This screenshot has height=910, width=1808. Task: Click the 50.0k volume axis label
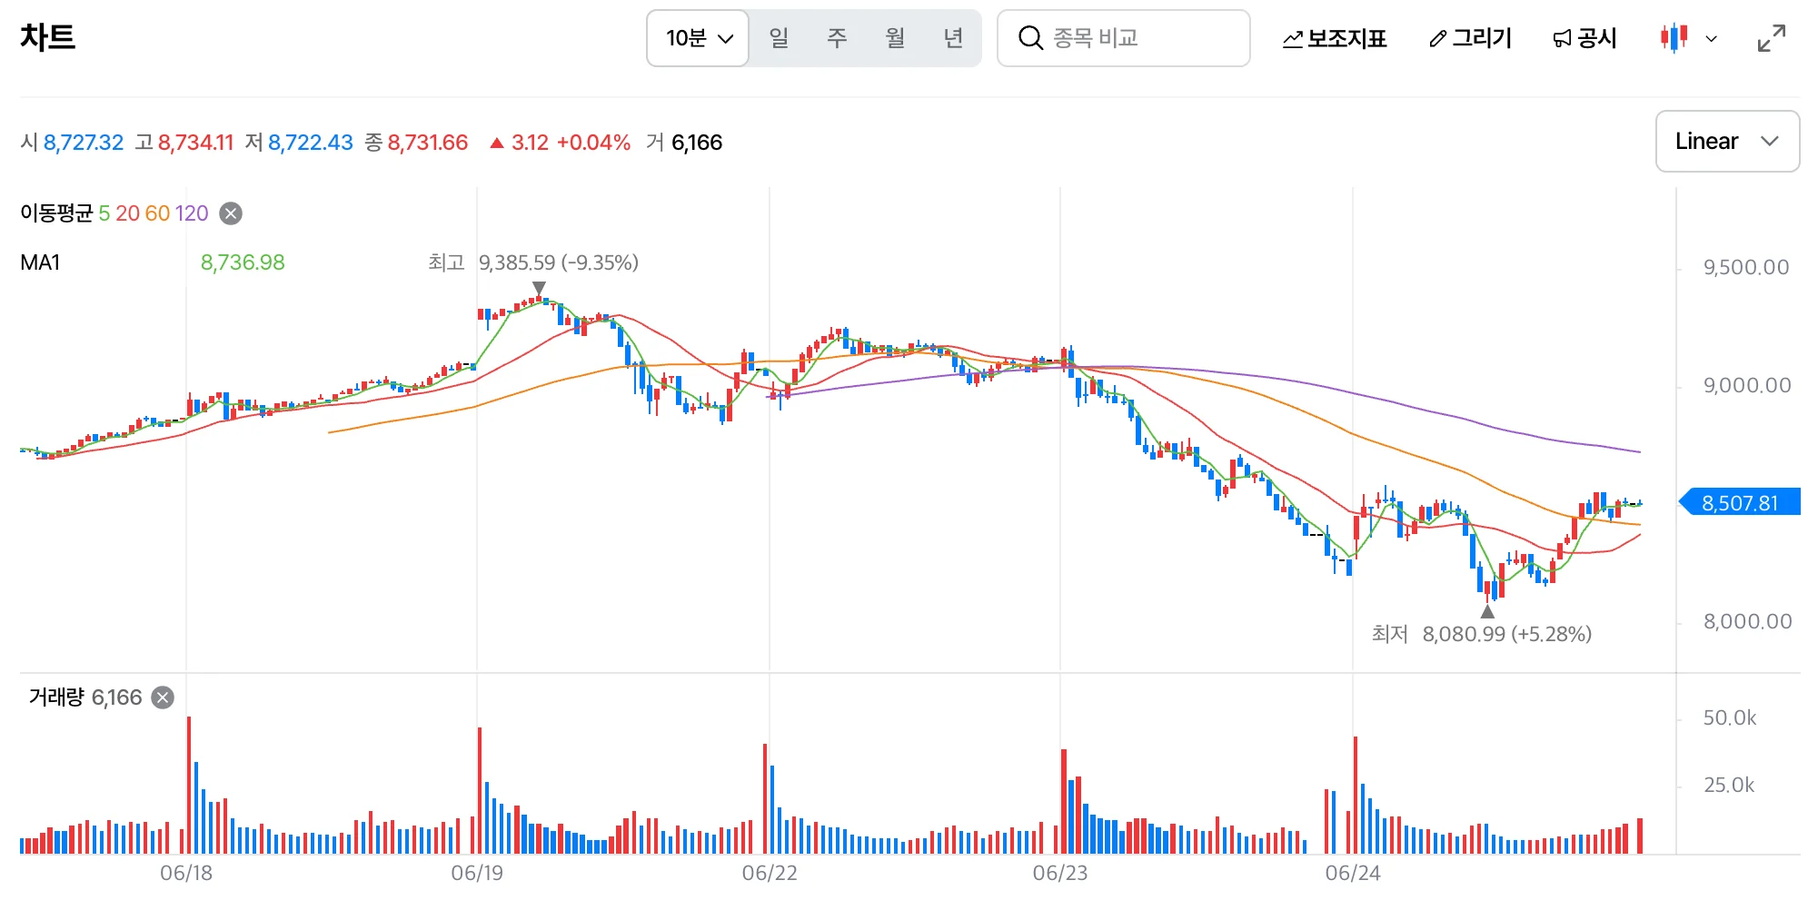click(1730, 717)
